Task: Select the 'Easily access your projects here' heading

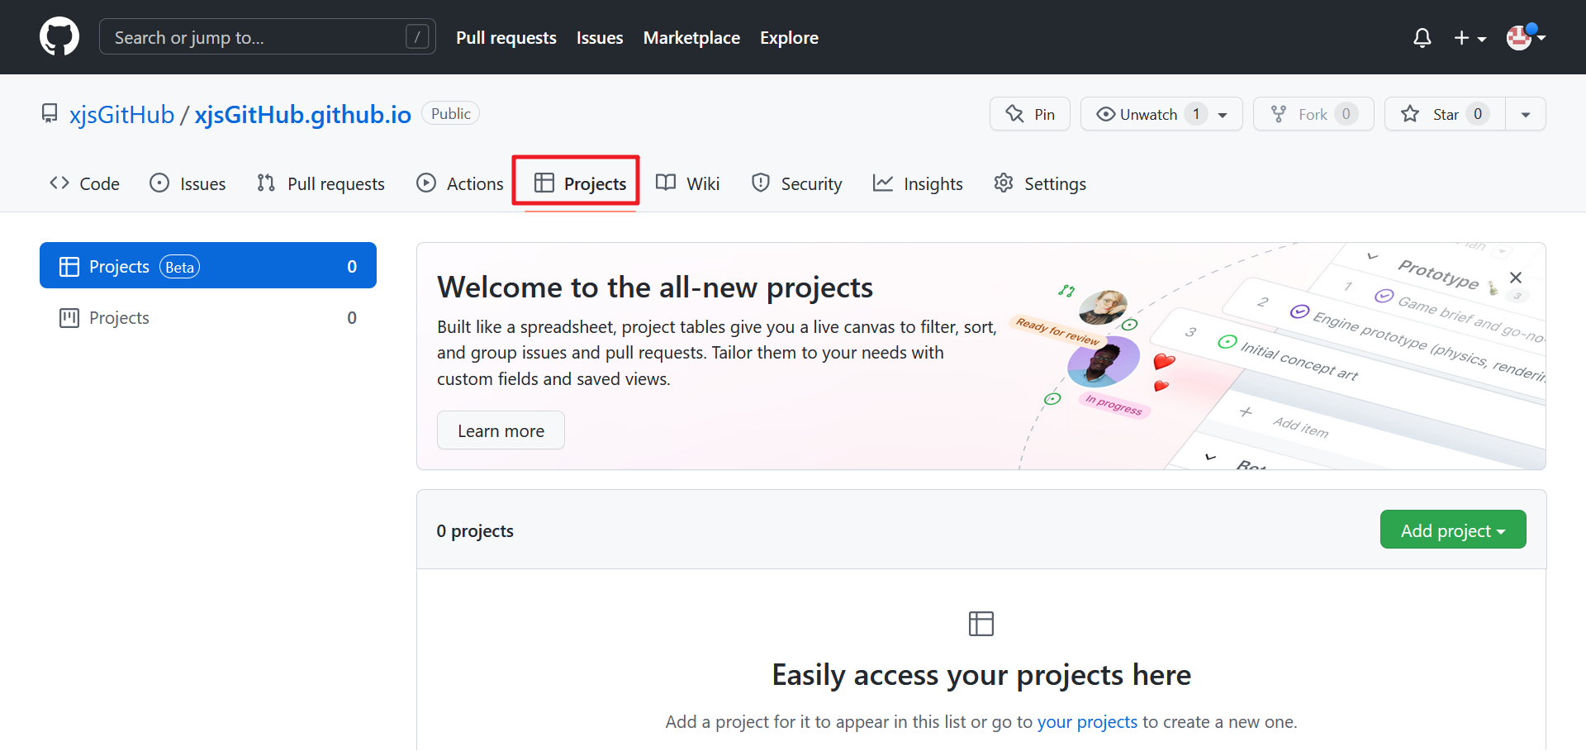Action: point(981,675)
